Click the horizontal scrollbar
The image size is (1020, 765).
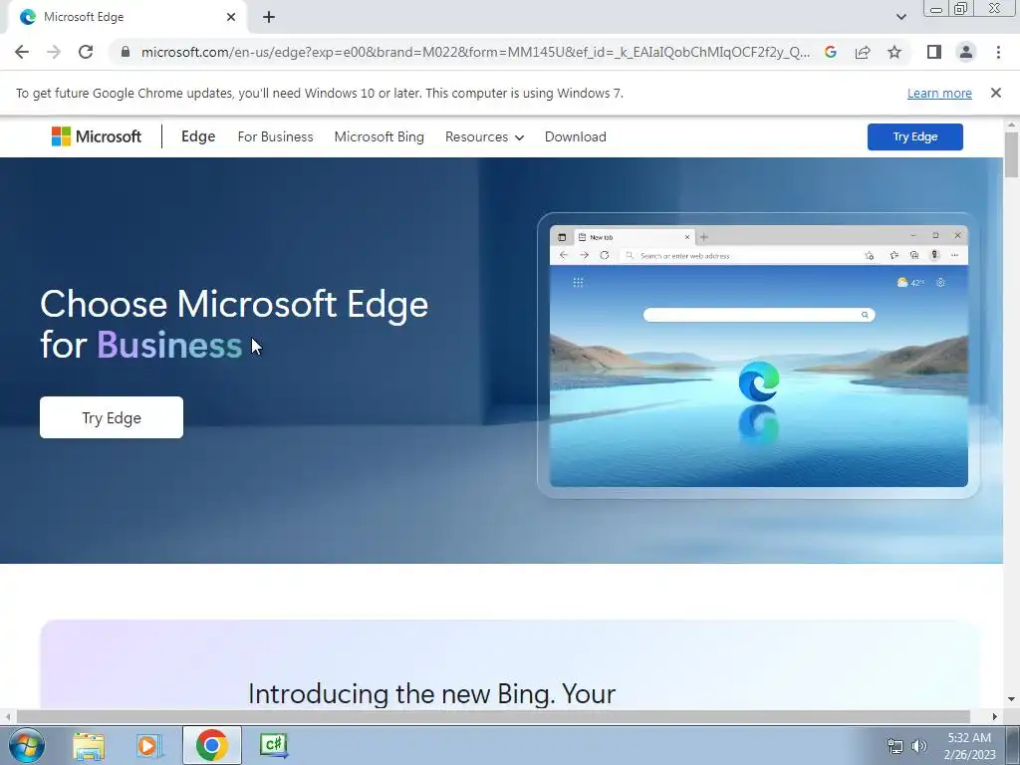pyautogui.click(x=493, y=716)
